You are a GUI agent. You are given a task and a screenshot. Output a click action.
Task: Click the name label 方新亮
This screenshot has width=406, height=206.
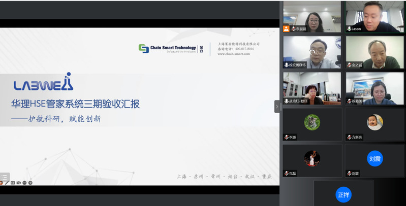(x=357, y=137)
